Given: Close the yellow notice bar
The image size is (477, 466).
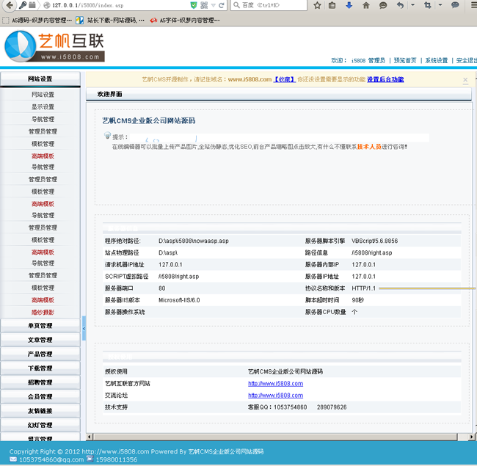Looking at the screenshot, I should tap(465, 80).
